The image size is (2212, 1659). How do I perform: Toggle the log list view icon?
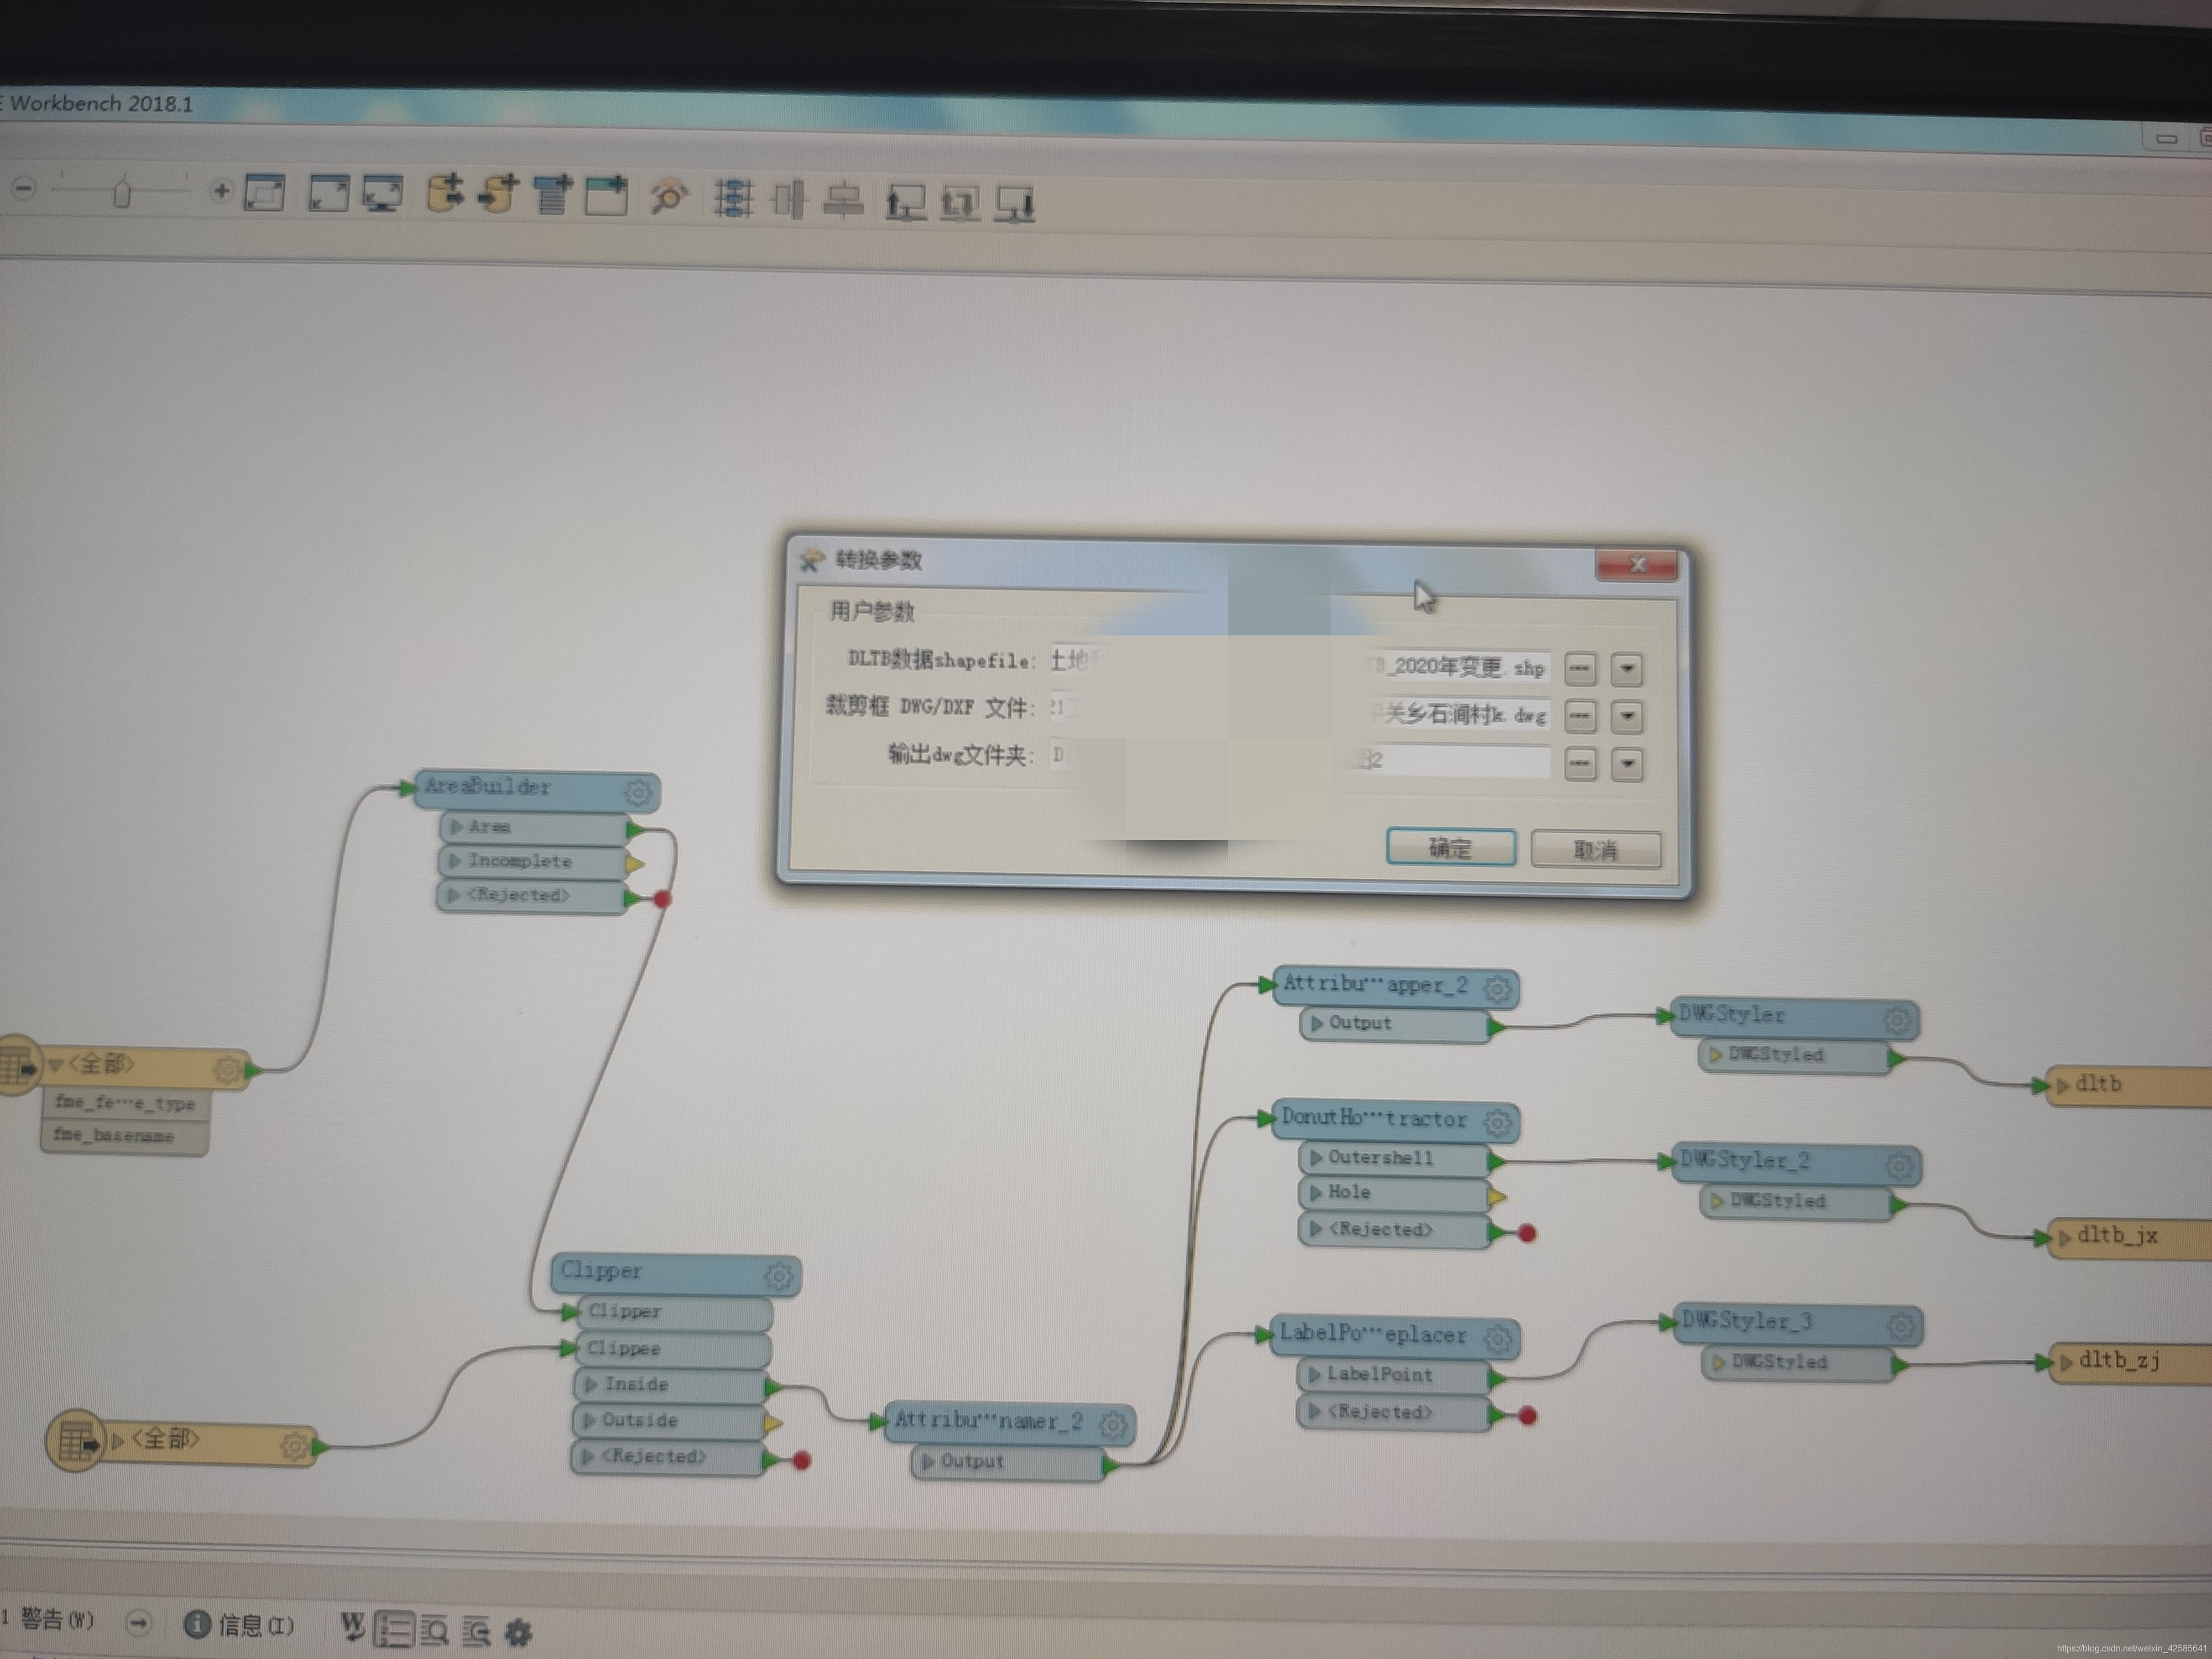(x=394, y=1629)
